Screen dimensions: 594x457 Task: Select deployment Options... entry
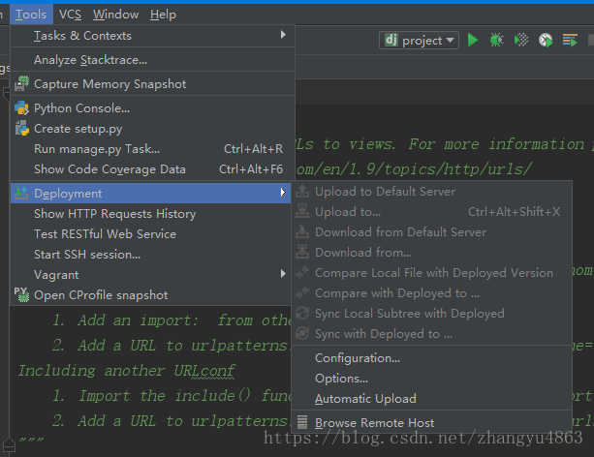pos(341,379)
